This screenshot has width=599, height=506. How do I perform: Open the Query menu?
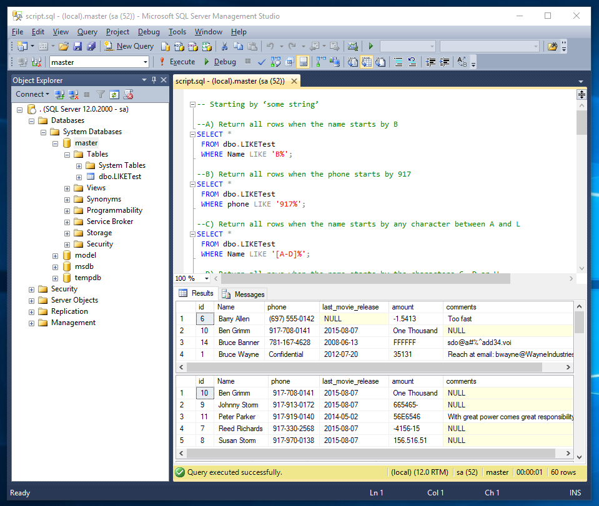(87, 32)
